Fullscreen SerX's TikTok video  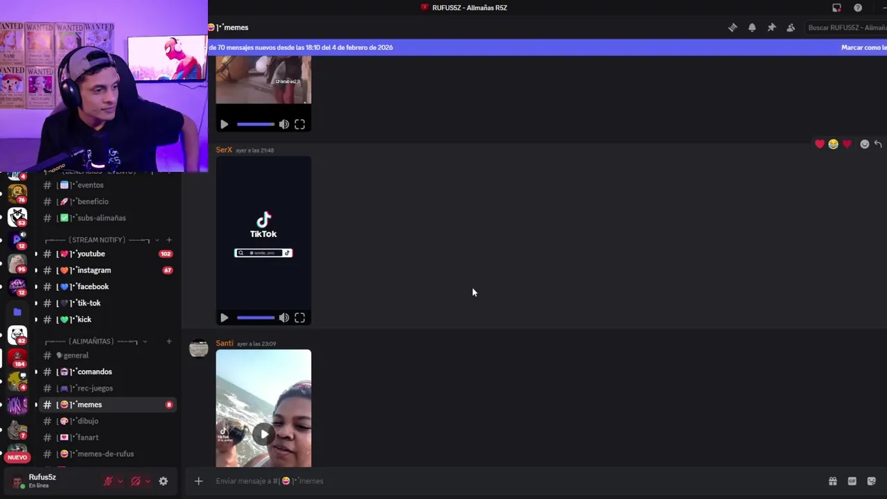pos(299,318)
